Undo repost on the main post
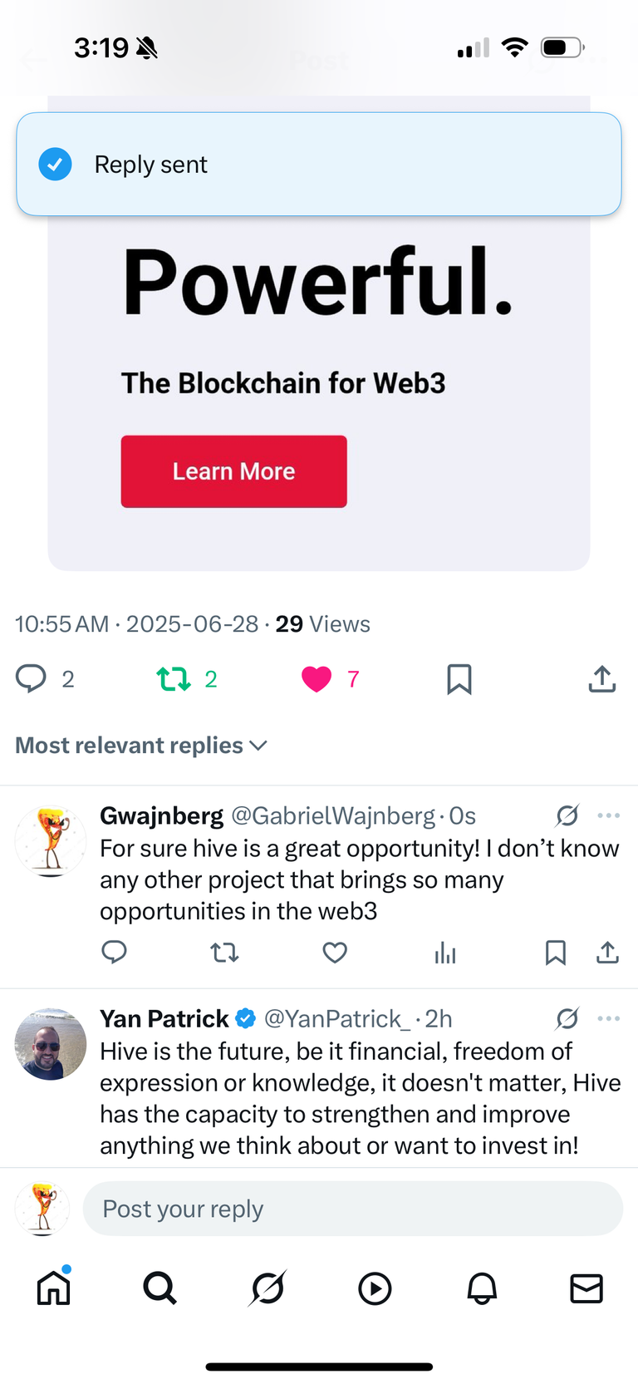This screenshot has height=1384, width=638. click(174, 679)
